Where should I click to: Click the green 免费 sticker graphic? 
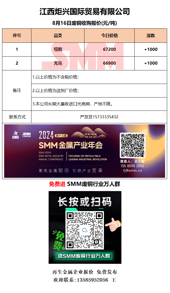pos(58,240)
